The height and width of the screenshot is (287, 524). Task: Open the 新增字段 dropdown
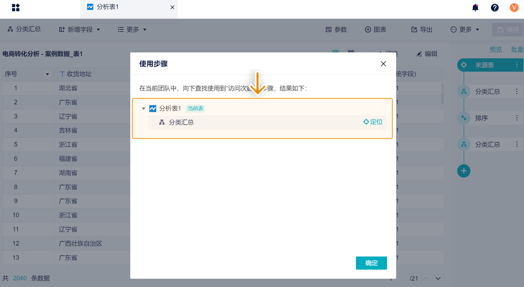click(x=80, y=29)
